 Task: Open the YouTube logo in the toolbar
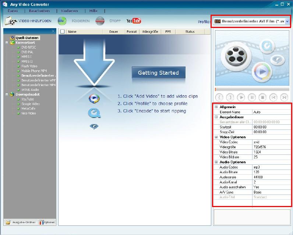(134, 21)
